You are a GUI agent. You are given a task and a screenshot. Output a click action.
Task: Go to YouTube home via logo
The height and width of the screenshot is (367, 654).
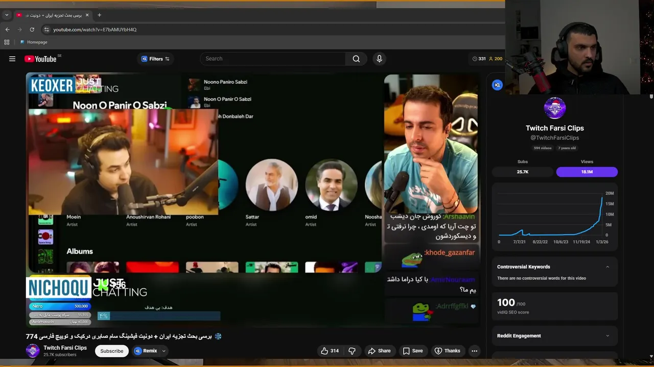(x=40, y=59)
